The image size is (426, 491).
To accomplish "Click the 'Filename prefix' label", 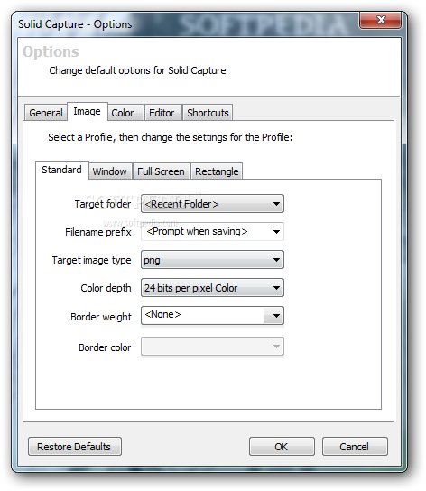I will pos(98,232).
